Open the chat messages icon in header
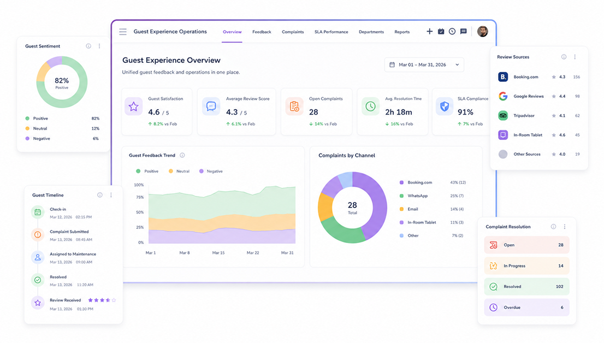The image size is (604, 343). click(x=464, y=31)
